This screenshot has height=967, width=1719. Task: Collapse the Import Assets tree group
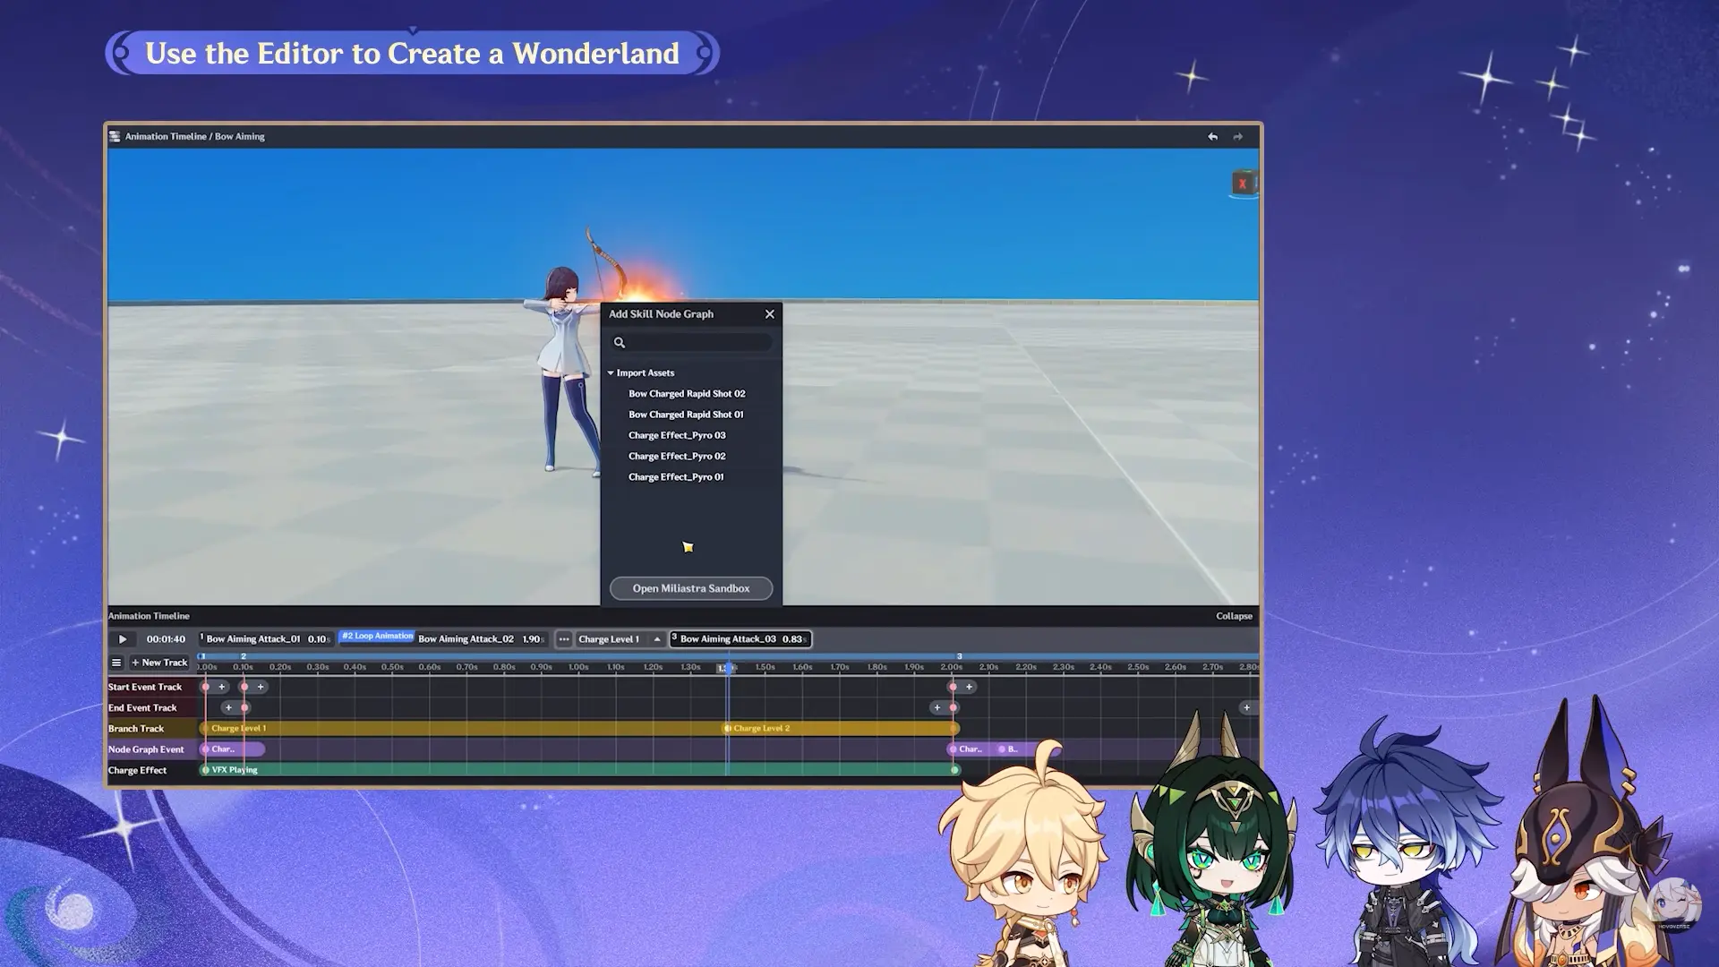[611, 373]
